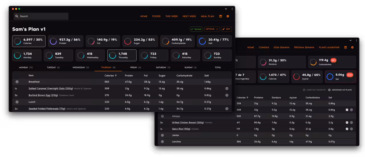Click the Adicionar ao Plano plus icon
This screenshot has width=365, height=157.
329,90
